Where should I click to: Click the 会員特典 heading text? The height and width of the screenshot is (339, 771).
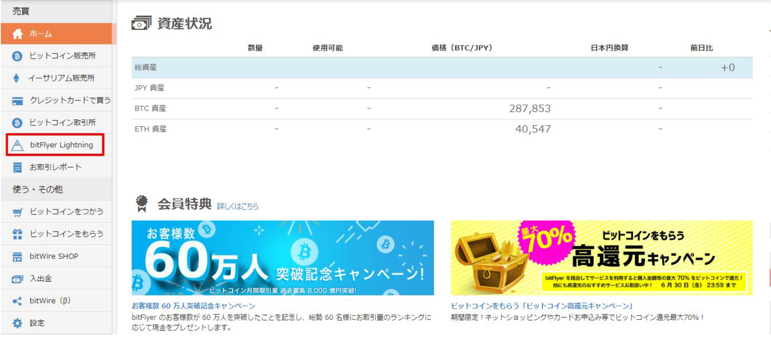click(x=184, y=204)
